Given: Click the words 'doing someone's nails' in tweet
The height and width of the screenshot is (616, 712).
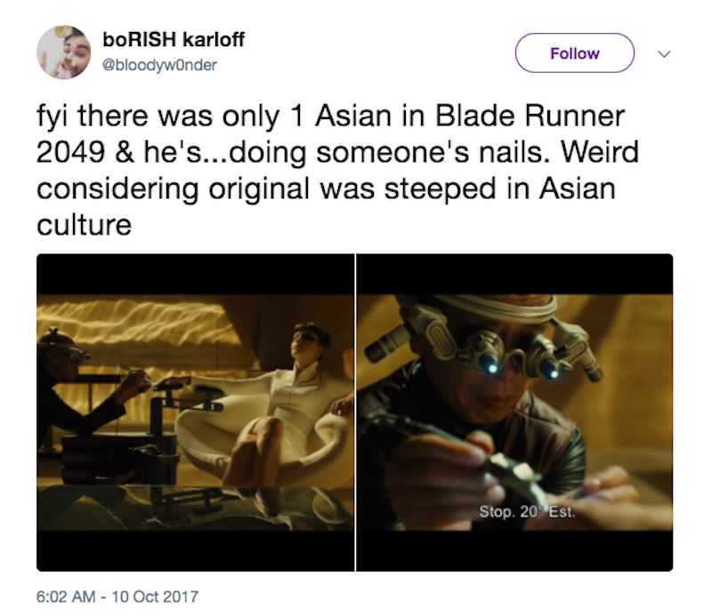Looking at the screenshot, I should click(x=386, y=152).
